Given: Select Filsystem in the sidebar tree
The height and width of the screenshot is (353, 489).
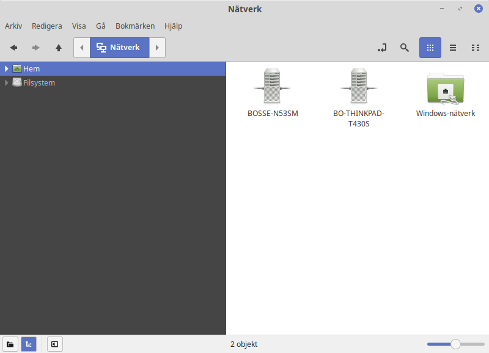Looking at the screenshot, I should tap(113, 82).
